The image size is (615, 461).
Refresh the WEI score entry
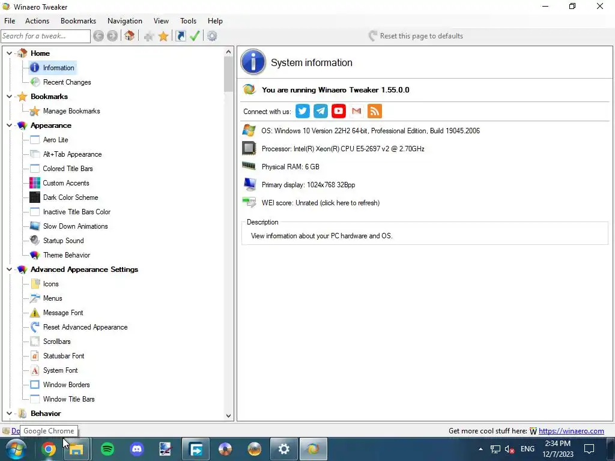click(x=321, y=203)
